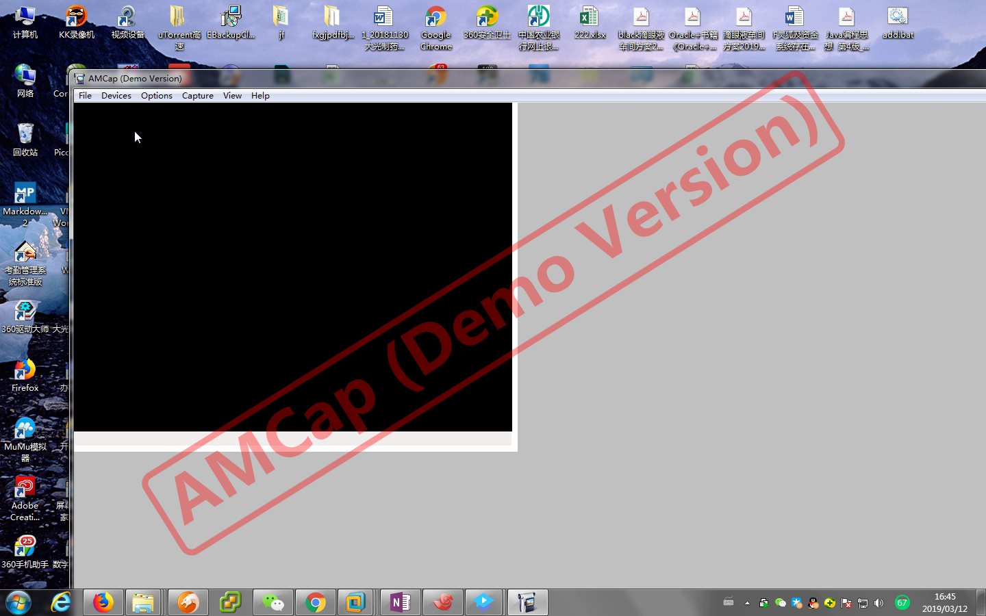The height and width of the screenshot is (616, 986).
Task: Open Firefox from the taskbar
Action: tap(103, 602)
